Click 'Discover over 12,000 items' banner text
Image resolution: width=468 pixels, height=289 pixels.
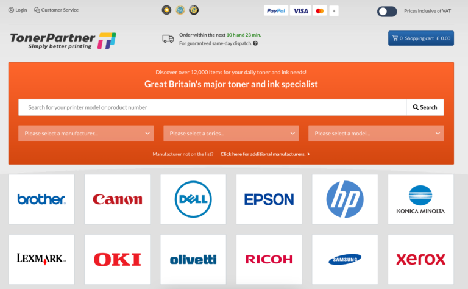pos(231,72)
